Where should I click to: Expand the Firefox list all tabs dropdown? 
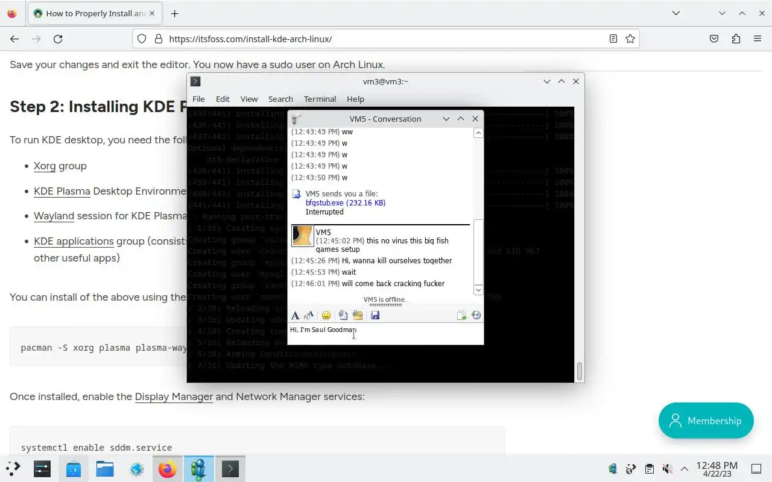click(676, 13)
